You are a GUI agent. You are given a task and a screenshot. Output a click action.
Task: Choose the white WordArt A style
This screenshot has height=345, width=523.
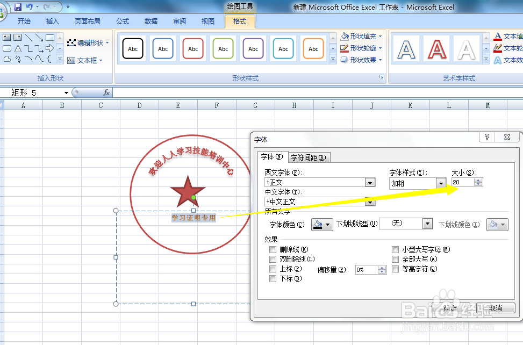(x=467, y=49)
